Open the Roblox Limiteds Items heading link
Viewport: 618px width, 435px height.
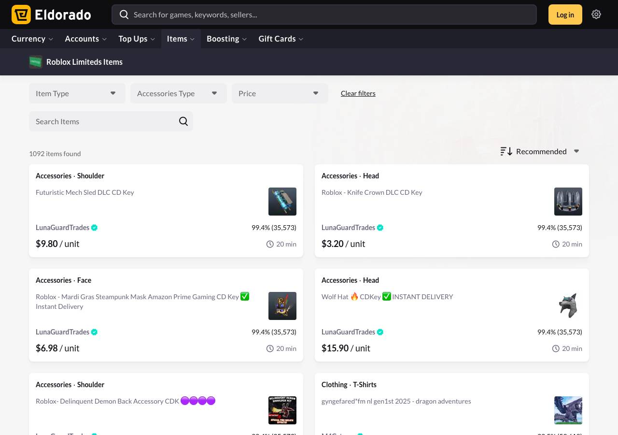[84, 62]
